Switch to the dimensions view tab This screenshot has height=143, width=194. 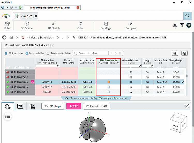click(32, 106)
